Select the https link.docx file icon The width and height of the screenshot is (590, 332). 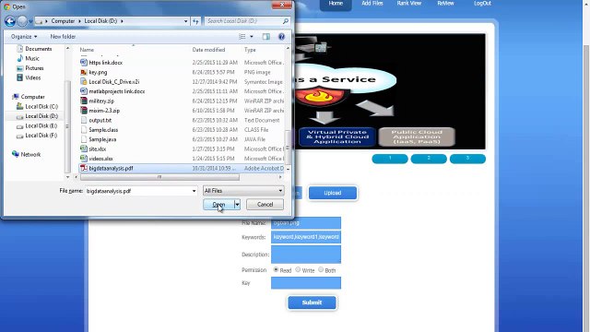pyautogui.click(x=84, y=63)
